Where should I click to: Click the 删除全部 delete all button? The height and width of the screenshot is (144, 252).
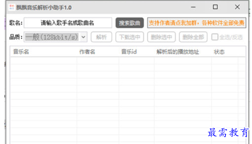point(193,37)
